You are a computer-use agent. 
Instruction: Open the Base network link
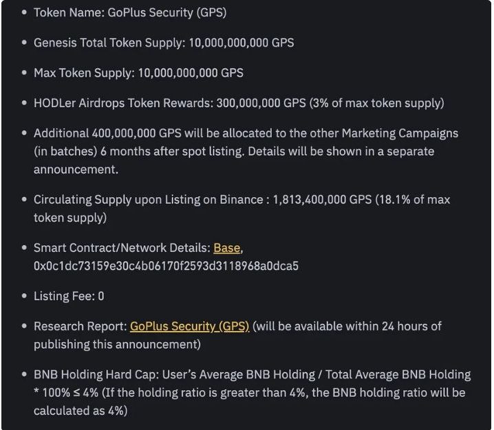click(x=226, y=247)
